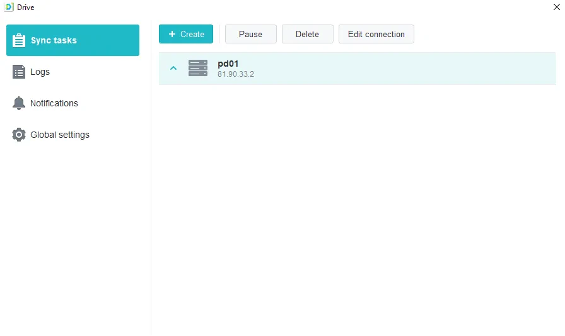Click the Sync tasks clipboard icon
Viewport: 565px width, 336px height.
click(19, 40)
